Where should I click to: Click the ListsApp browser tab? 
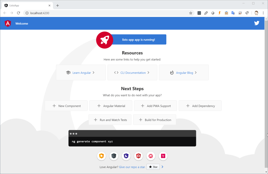(26, 5)
